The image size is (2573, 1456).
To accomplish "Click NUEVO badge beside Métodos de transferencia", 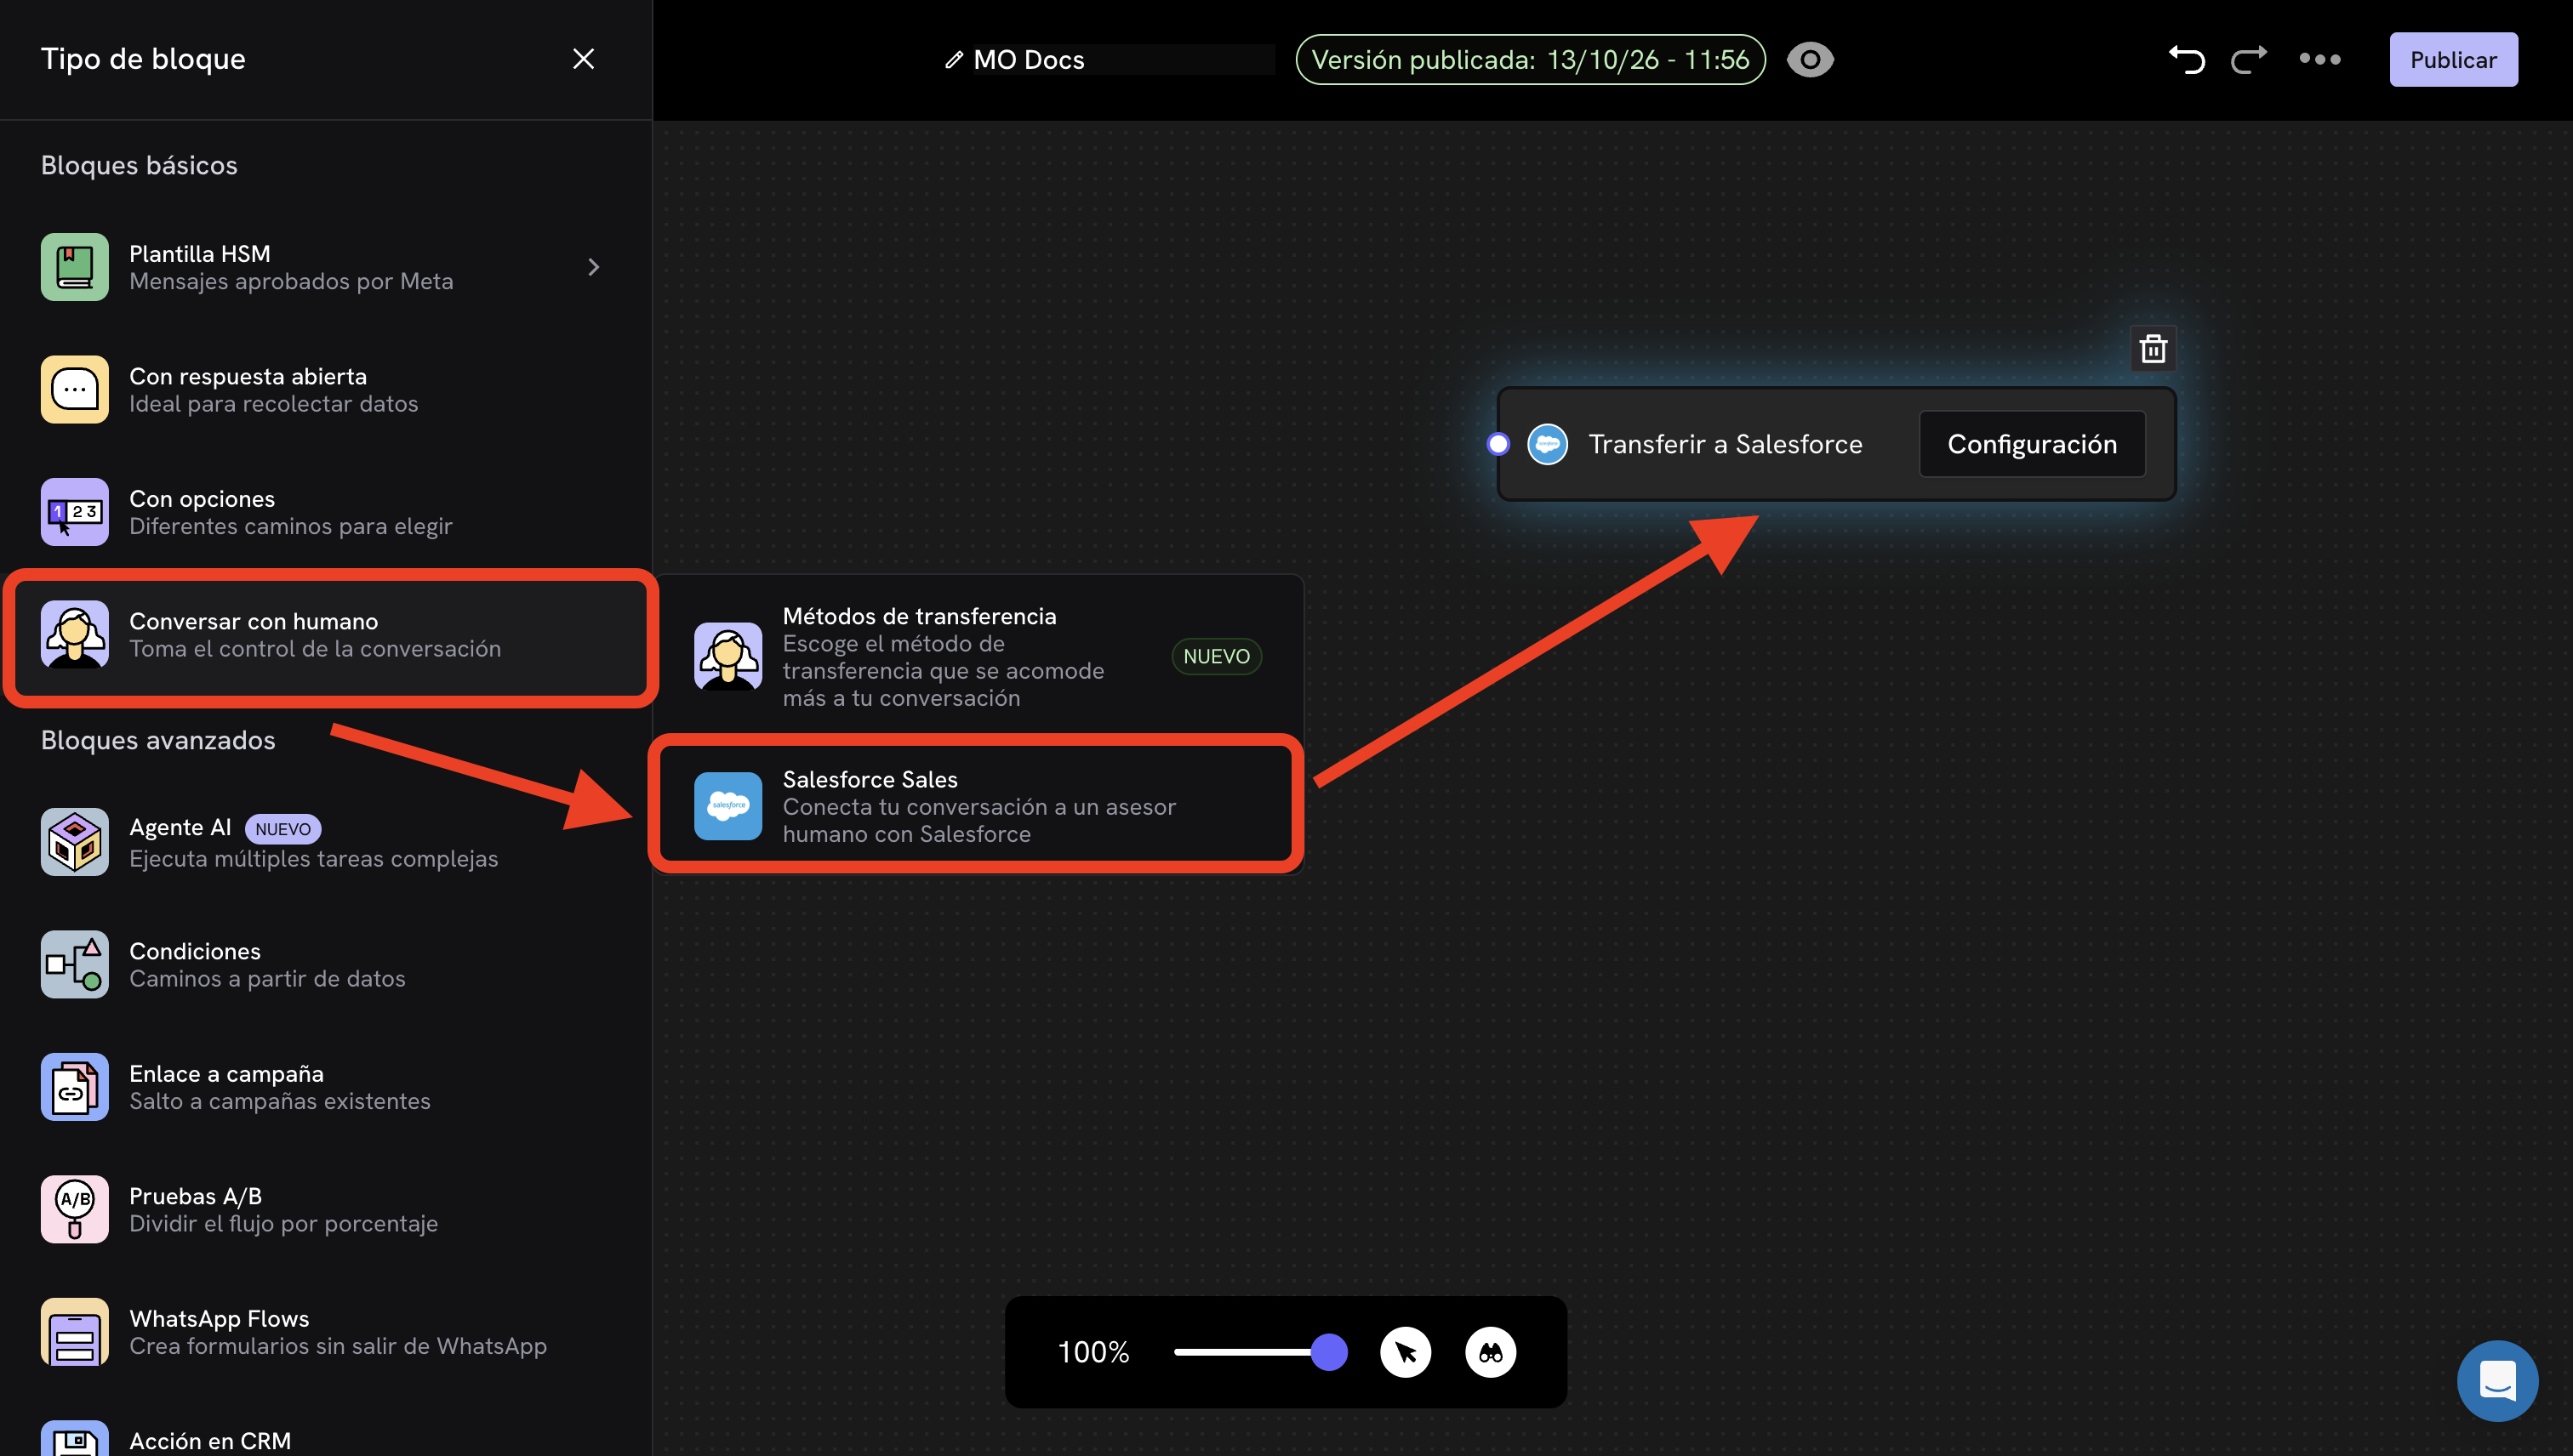I will click(x=1217, y=656).
